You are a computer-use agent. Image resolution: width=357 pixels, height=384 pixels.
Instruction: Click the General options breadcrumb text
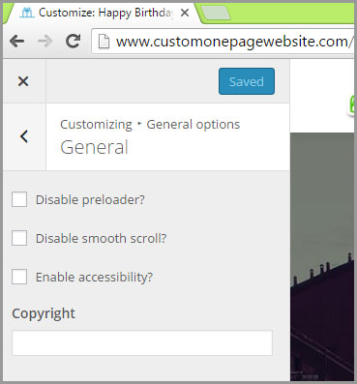click(193, 125)
